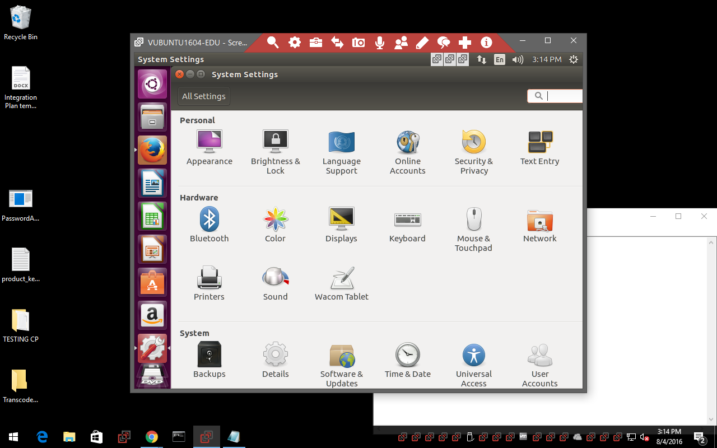Select the product_ke... text file on desktop

pyautogui.click(x=21, y=265)
